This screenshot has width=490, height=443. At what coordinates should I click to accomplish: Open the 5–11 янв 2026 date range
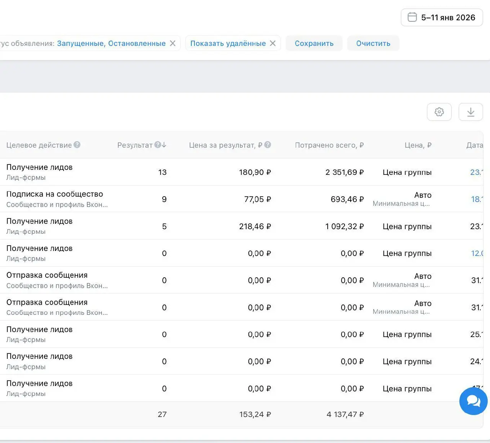tap(442, 18)
